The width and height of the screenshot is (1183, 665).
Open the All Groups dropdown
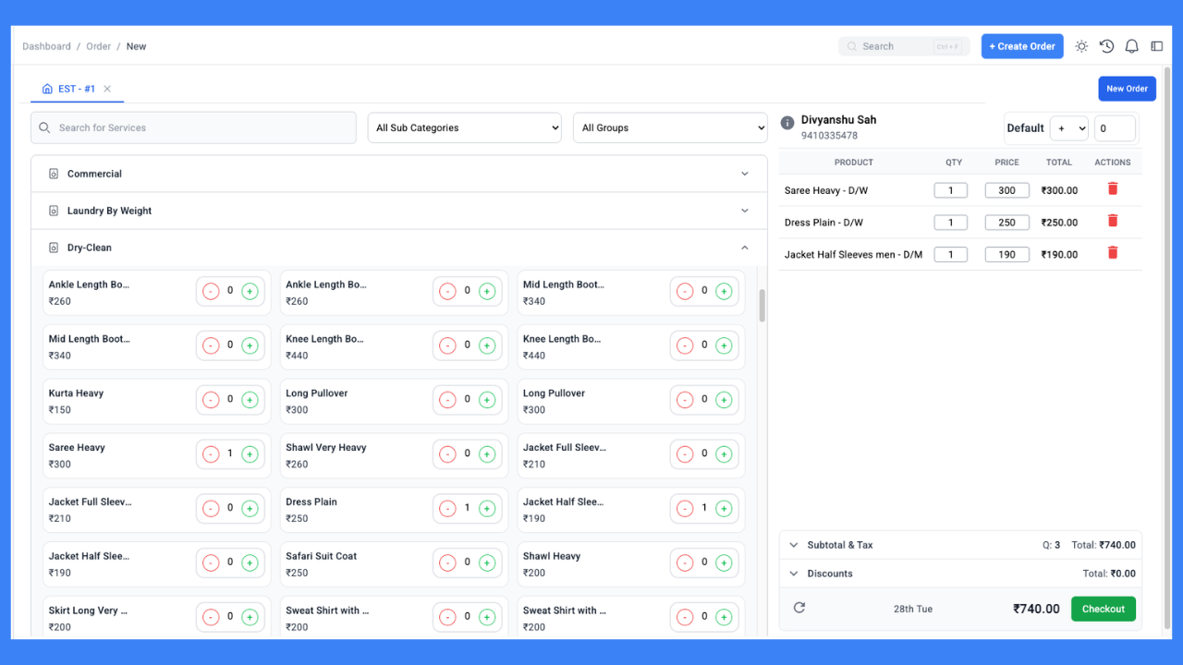click(670, 127)
